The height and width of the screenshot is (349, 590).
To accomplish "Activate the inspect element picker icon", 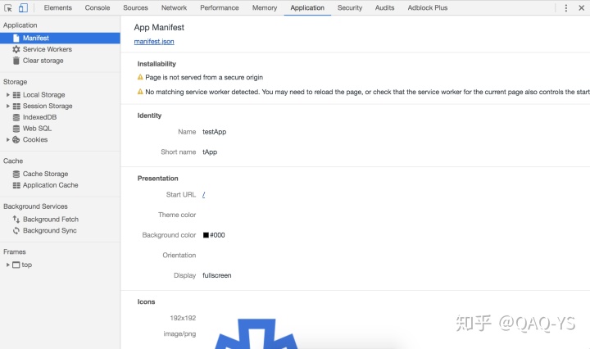I will 8,8.
